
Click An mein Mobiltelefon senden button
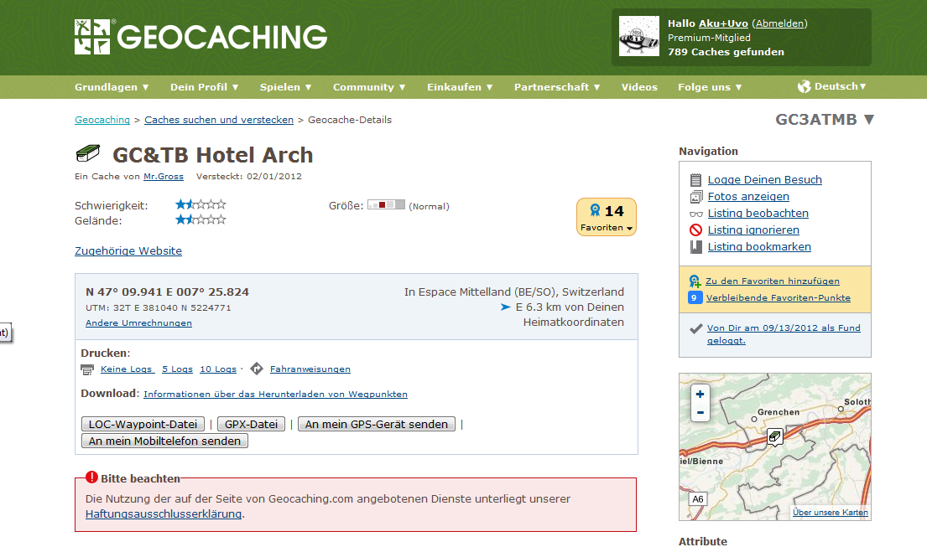click(165, 441)
